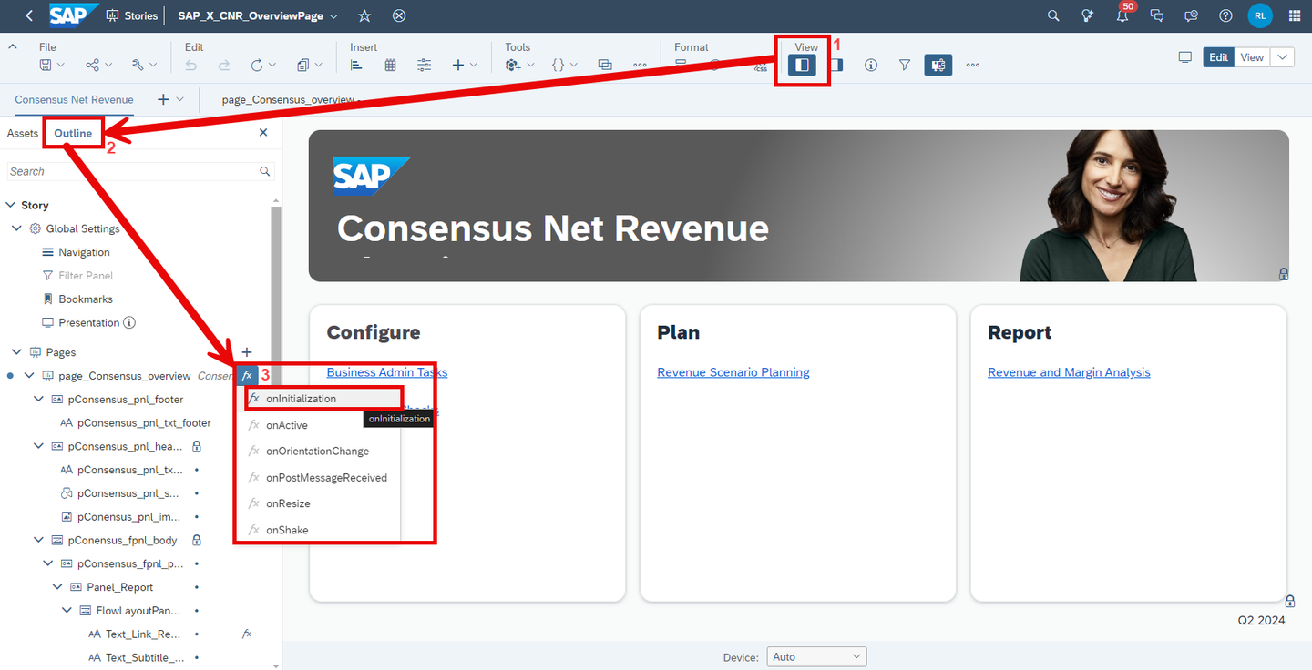This screenshot has width=1312, height=670.
Task: Open more Tools options (three dots)
Action: (x=640, y=65)
